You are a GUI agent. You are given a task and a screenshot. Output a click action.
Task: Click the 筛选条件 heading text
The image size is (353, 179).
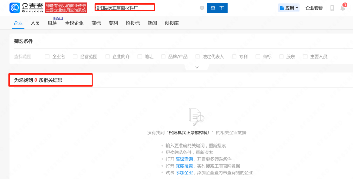click(24, 42)
